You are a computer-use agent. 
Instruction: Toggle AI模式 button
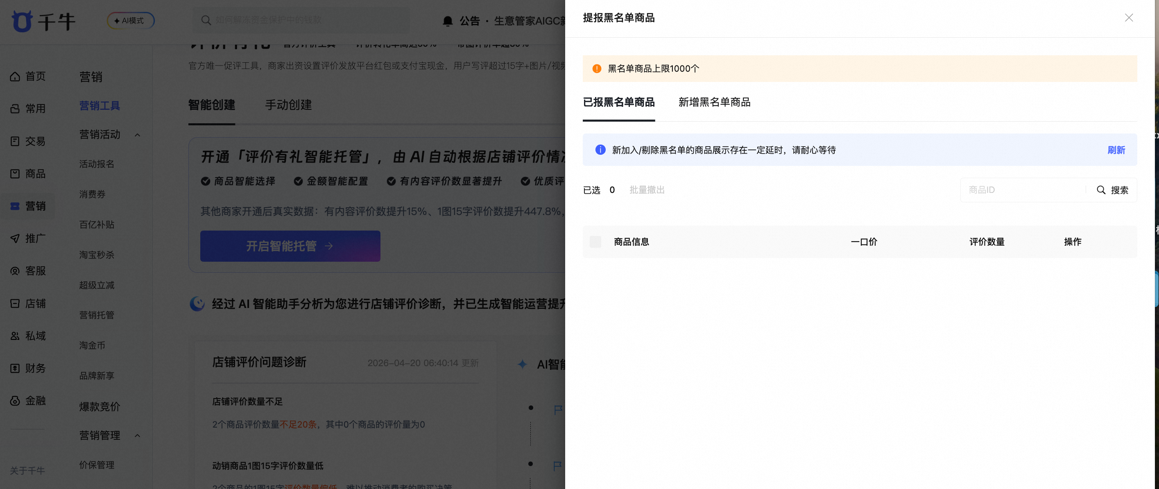[131, 21]
